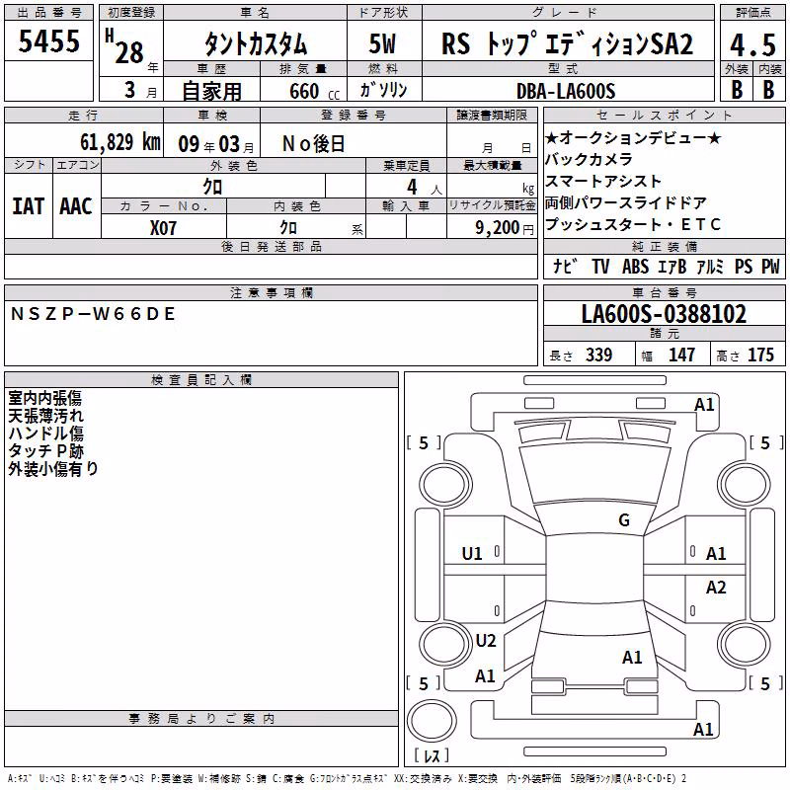Select A2 mark on car diagram

click(x=715, y=588)
